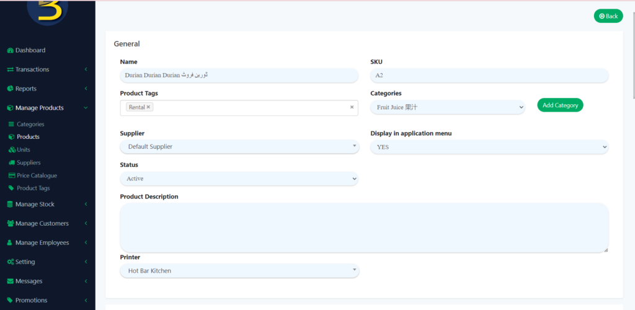635x310 pixels.
Task: Click the Units icon in submenu
Action: (x=11, y=150)
